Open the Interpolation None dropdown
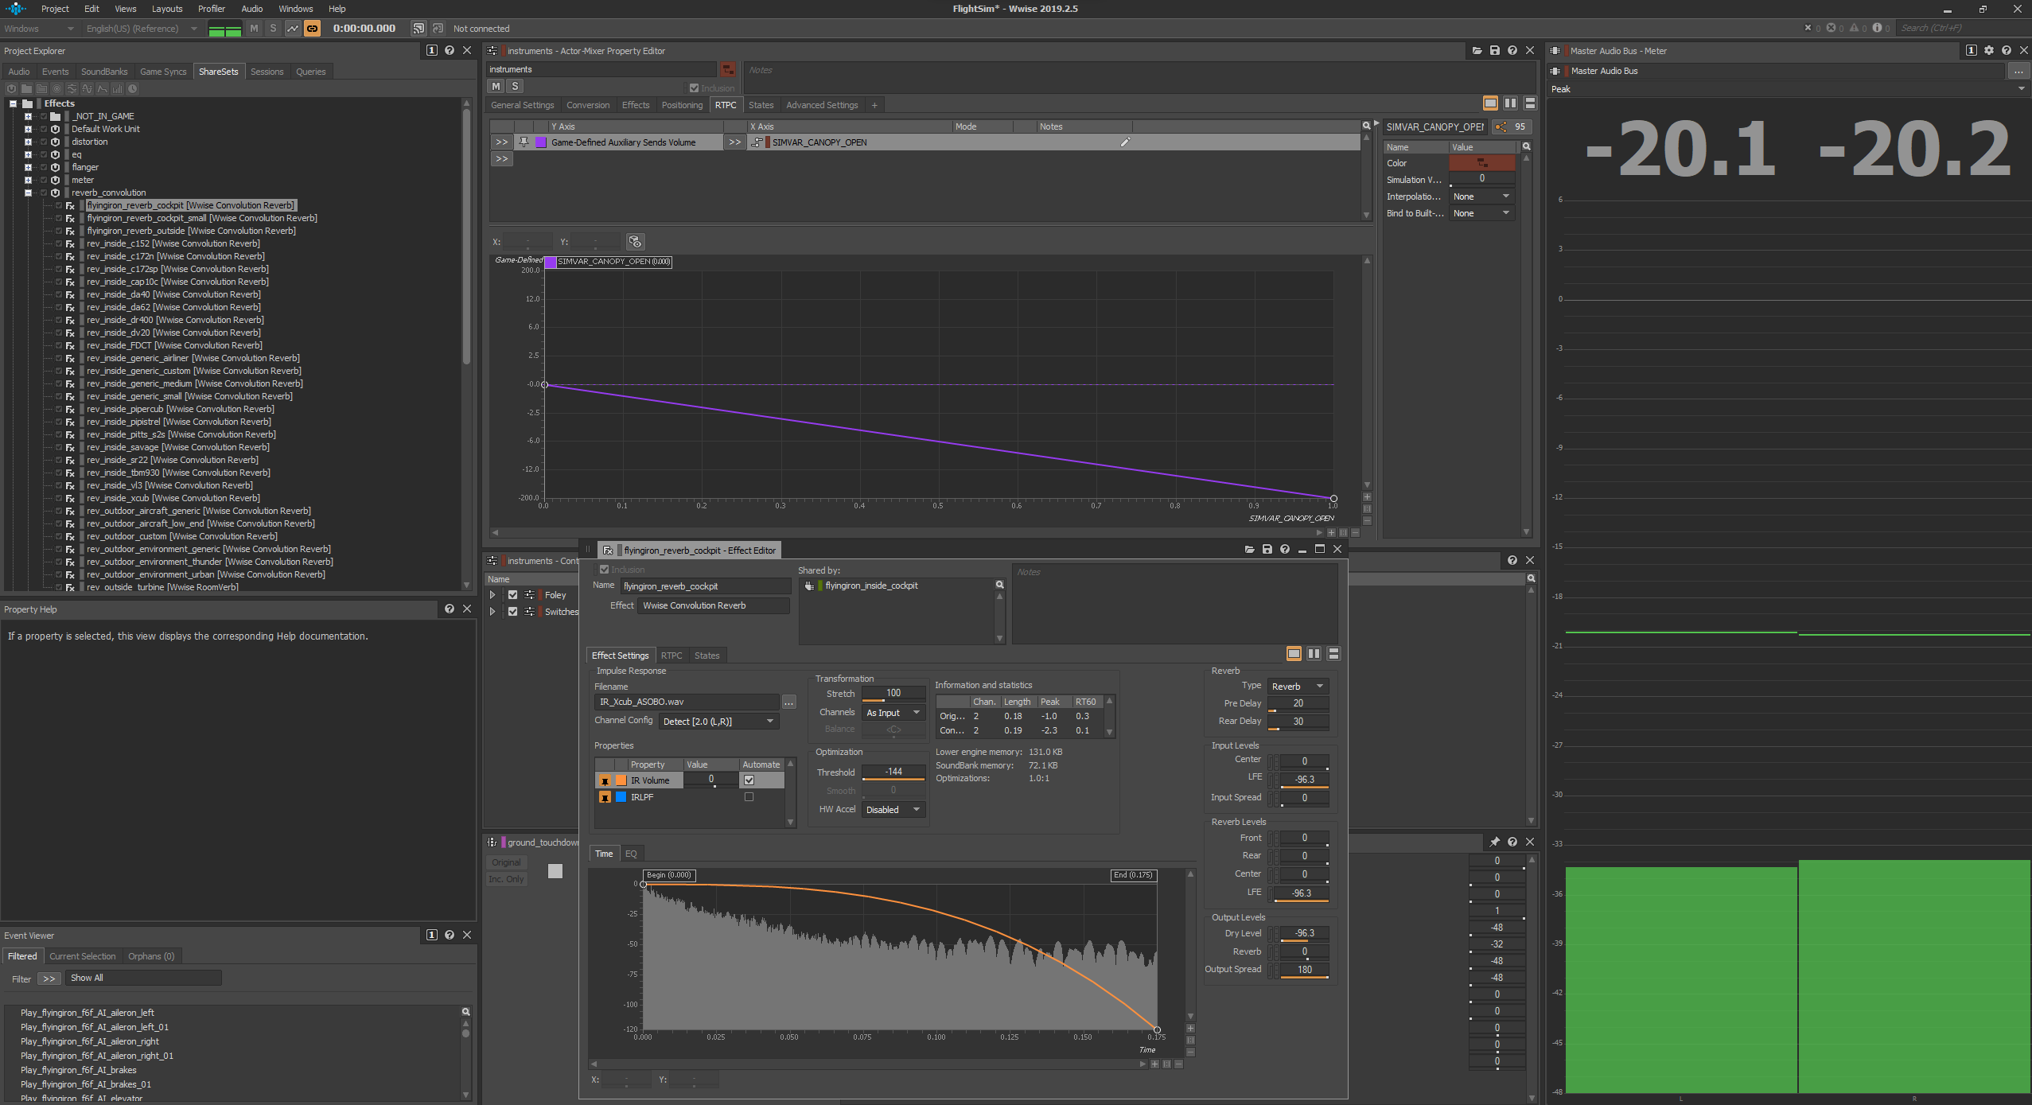 (1481, 196)
